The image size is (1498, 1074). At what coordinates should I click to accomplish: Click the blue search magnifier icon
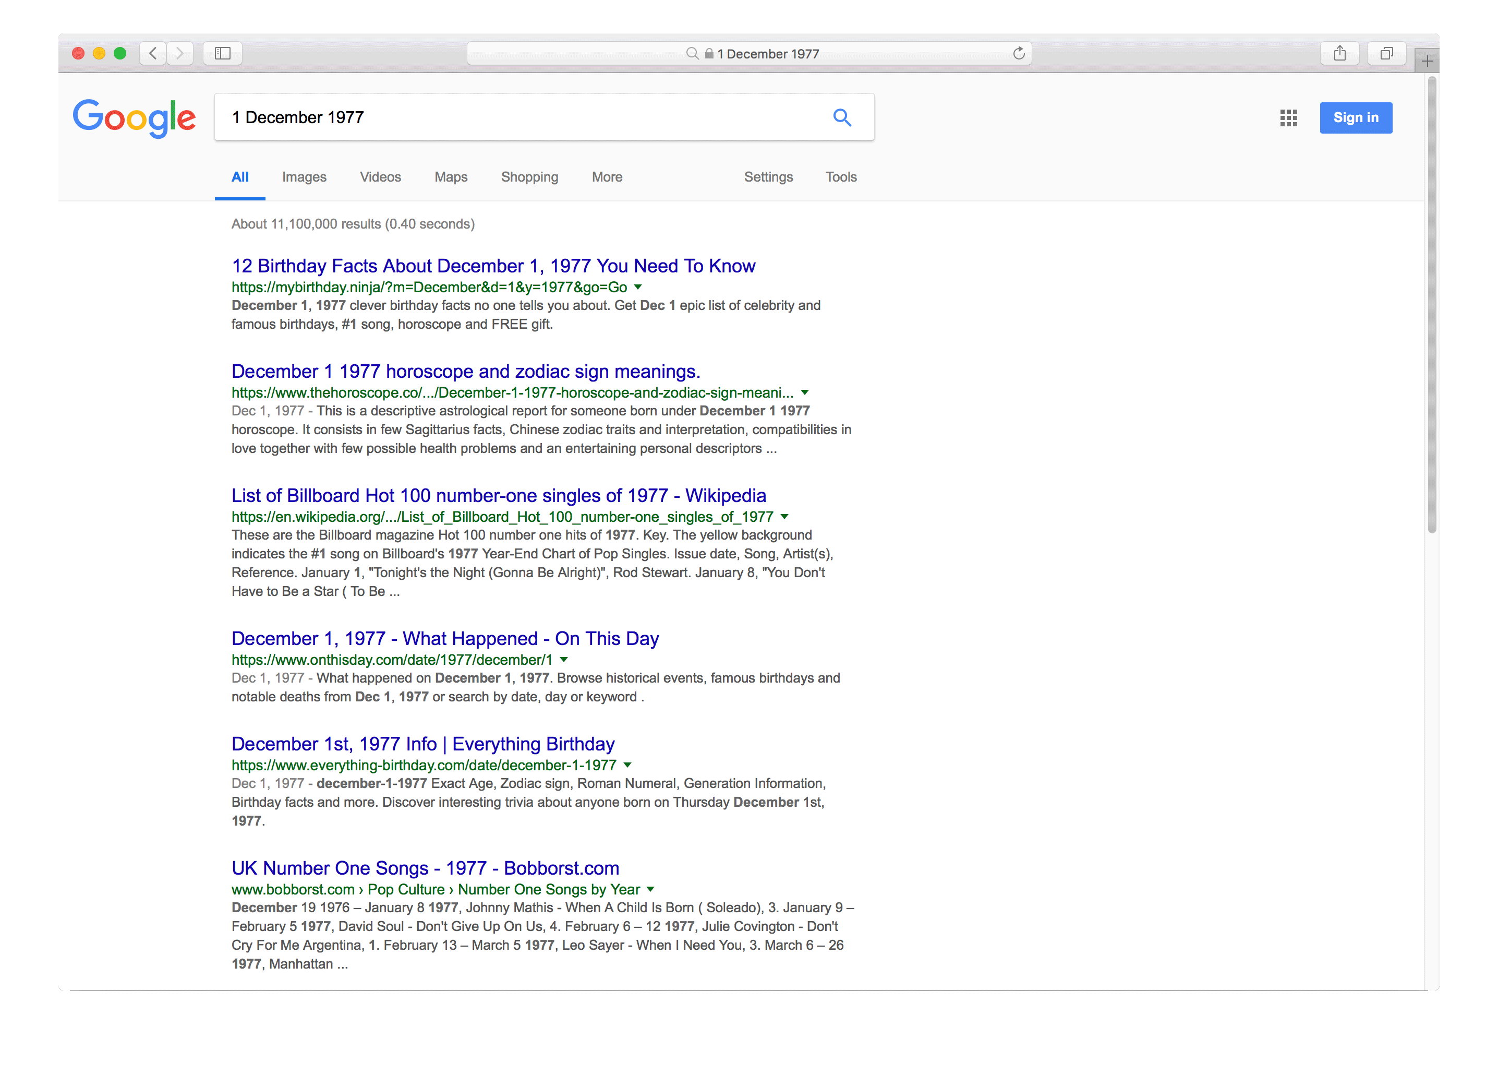(x=841, y=117)
